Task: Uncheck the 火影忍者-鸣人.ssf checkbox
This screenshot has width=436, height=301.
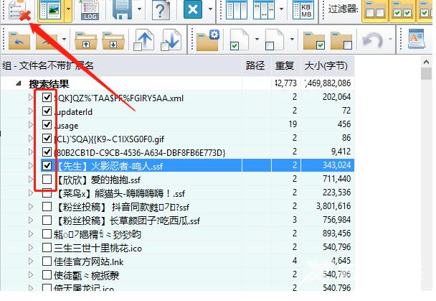Action: click(47, 166)
